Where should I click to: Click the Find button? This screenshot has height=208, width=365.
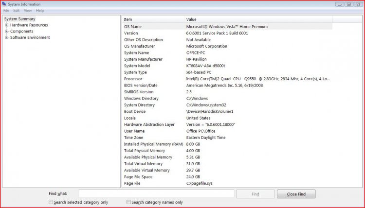[255, 194]
